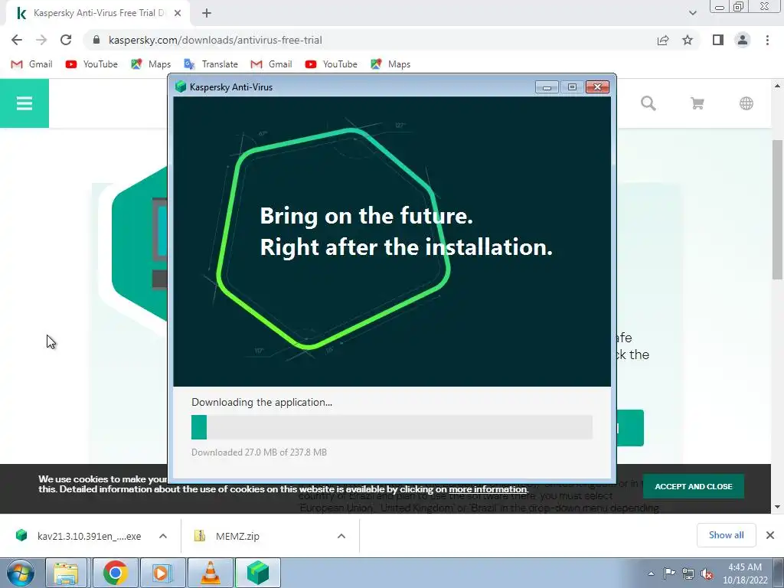Click the Kaspersky installer title bar icon

click(x=181, y=87)
